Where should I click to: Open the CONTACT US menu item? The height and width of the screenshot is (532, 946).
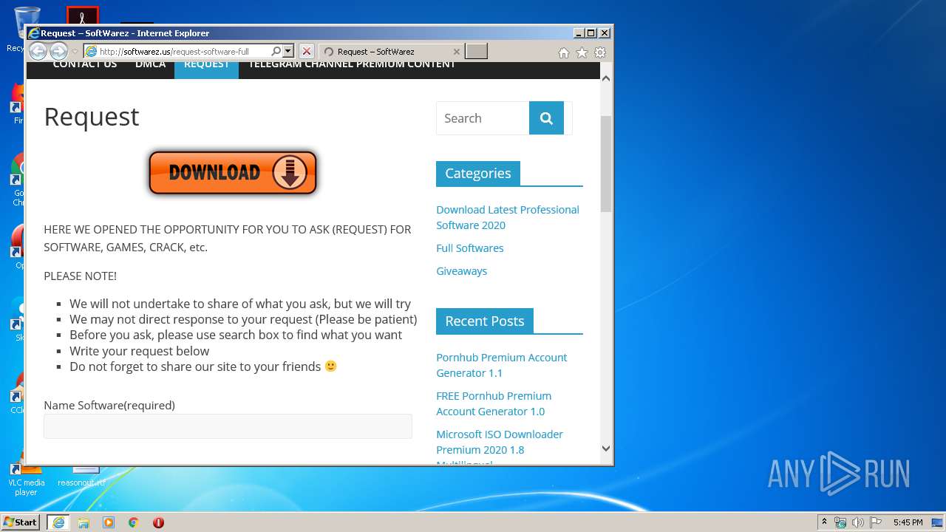point(85,66)
